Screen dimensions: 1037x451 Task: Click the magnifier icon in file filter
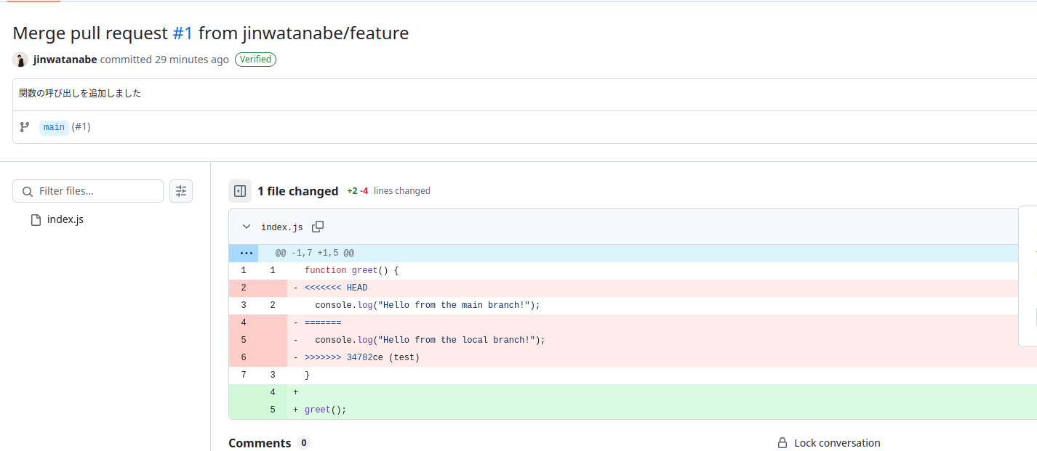click(x=28, y=192)
